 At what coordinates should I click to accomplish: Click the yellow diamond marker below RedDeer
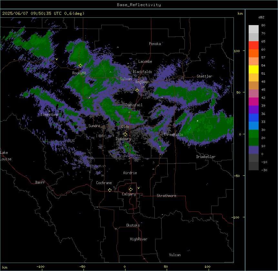(137, 90)
